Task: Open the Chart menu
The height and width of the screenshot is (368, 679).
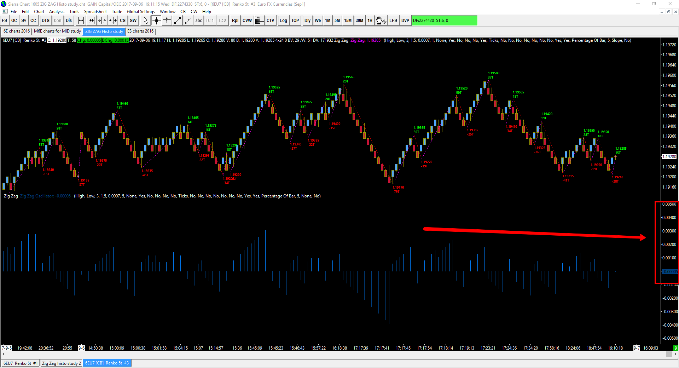Action: pos(39,12)
